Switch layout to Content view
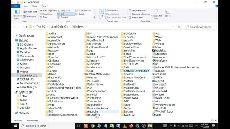230x129 pixels. pyautogui.click(x=63, y=17)
